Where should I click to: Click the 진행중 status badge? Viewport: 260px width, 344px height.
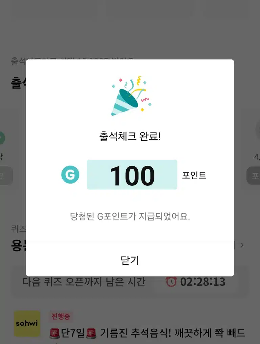pyautogui.click(x=61, y=316)
